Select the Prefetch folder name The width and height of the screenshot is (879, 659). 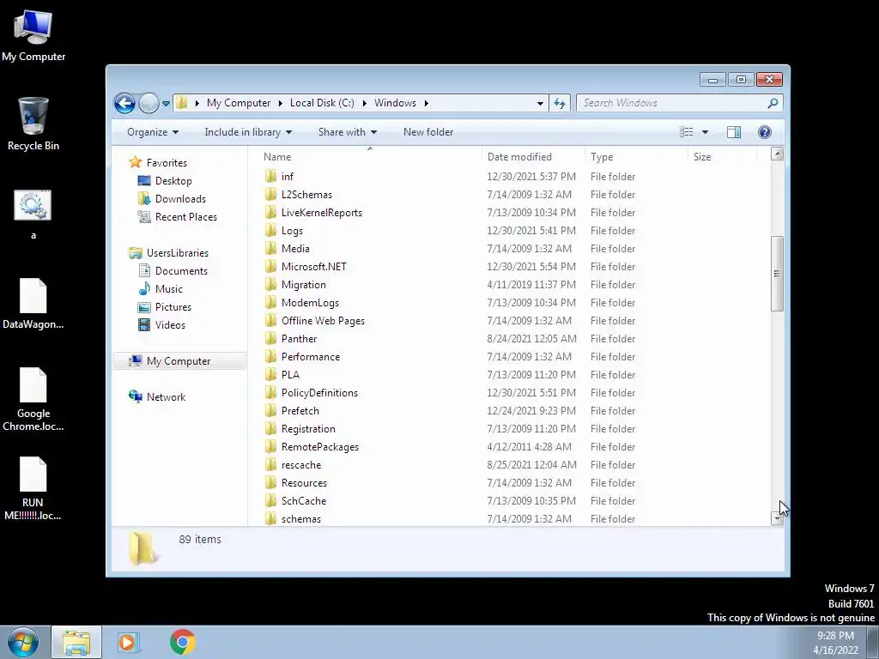point(300,411)
